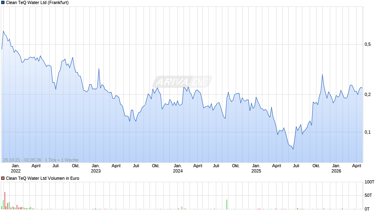Click the tall green volume bar in mid-2024
The height and width of the screenshot is (213, 380).
(x=227, y=204)
